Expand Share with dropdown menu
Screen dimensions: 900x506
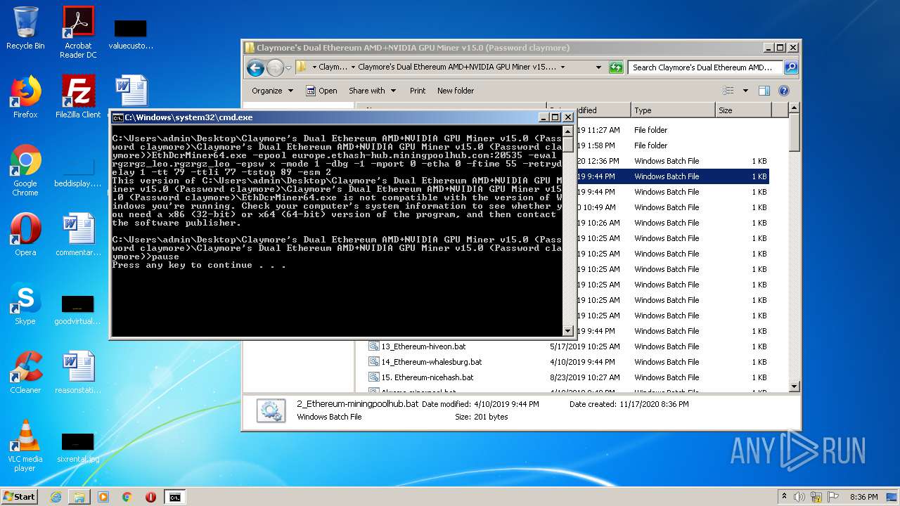tap(373, 91)
